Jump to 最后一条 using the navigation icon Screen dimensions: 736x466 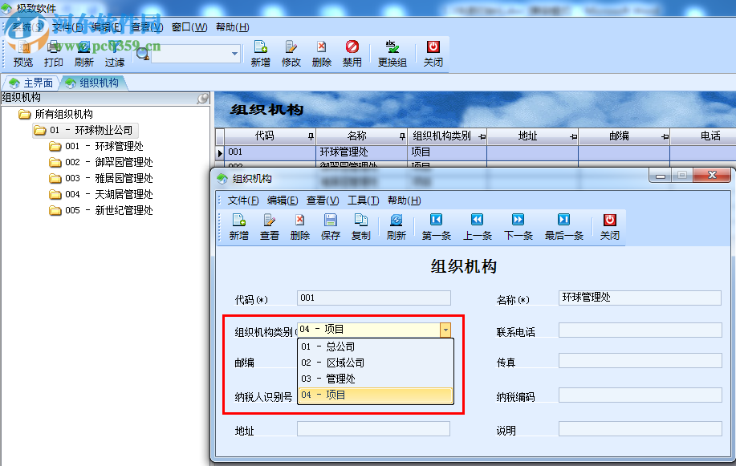click(x=562, y=227)
